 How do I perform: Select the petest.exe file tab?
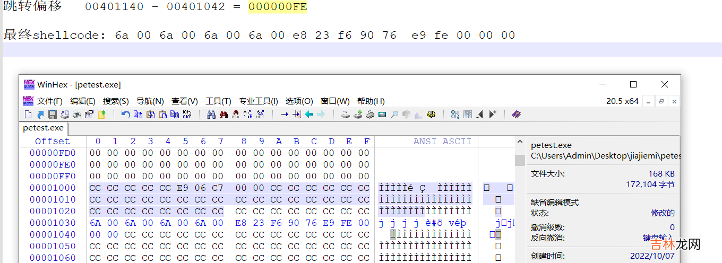coord(44,128)
